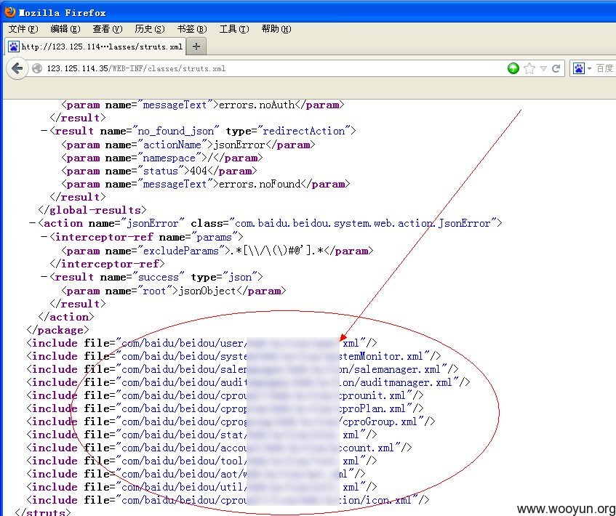Image resolution: width=616 pixels, height=516 pixels.
Task: Click the include line ending auditmanager.xml
Action: (x=248, y=382)
